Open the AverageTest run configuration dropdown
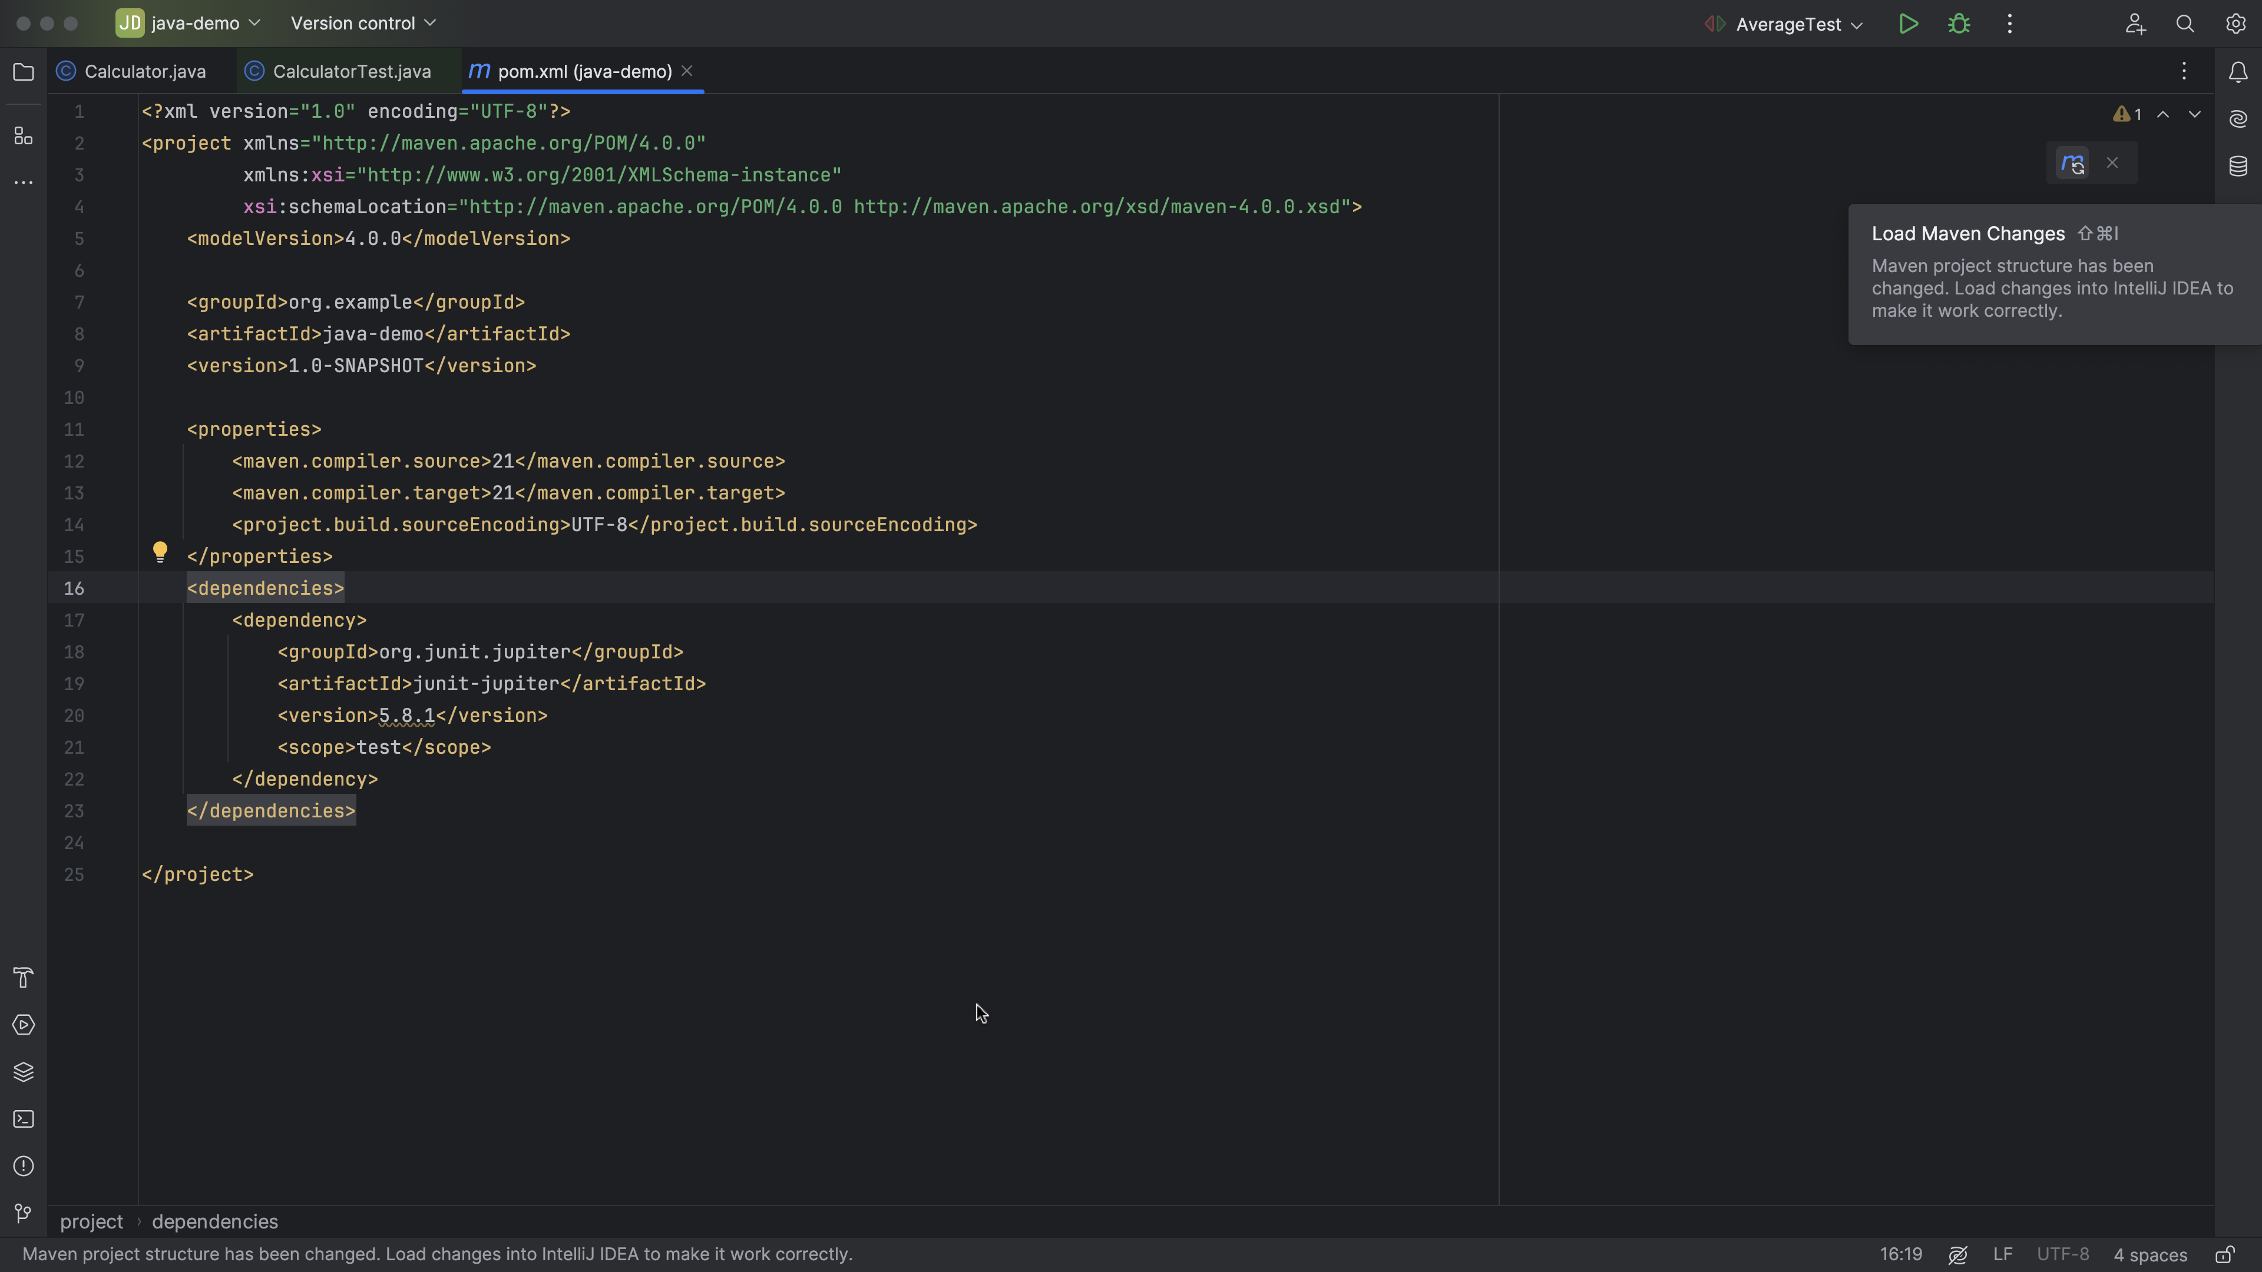This screenshot has width=2262, height=1272. [1797, 24]
